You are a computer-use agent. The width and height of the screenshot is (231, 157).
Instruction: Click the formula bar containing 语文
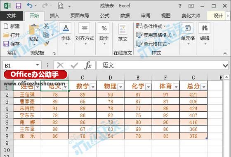pos(159,65)
